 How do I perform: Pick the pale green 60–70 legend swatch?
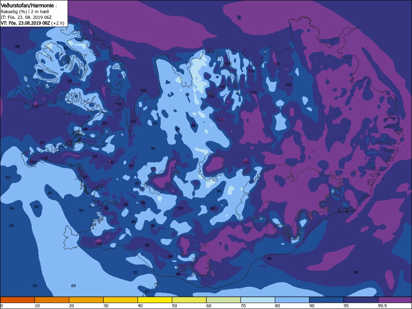[x=224, y=300]
